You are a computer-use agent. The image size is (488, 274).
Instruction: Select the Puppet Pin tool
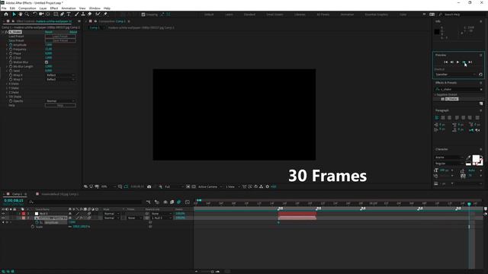(x=105, y=14)
